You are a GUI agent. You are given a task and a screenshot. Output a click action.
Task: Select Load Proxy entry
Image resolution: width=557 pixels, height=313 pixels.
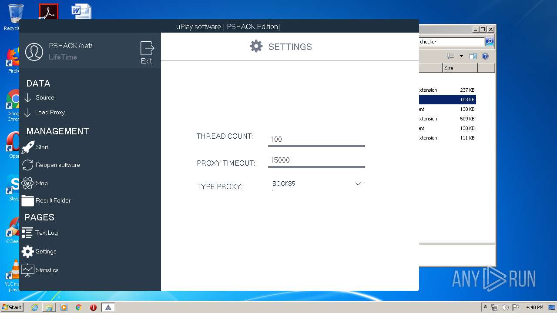(50, 112)
